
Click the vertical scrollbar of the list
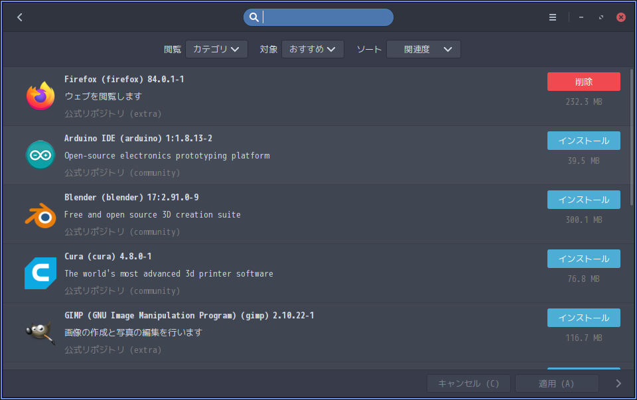click(632, 137)
